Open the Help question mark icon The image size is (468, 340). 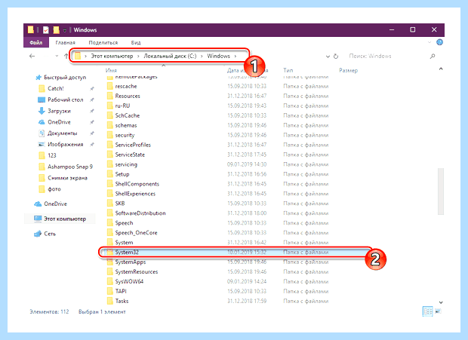[439, 42]
